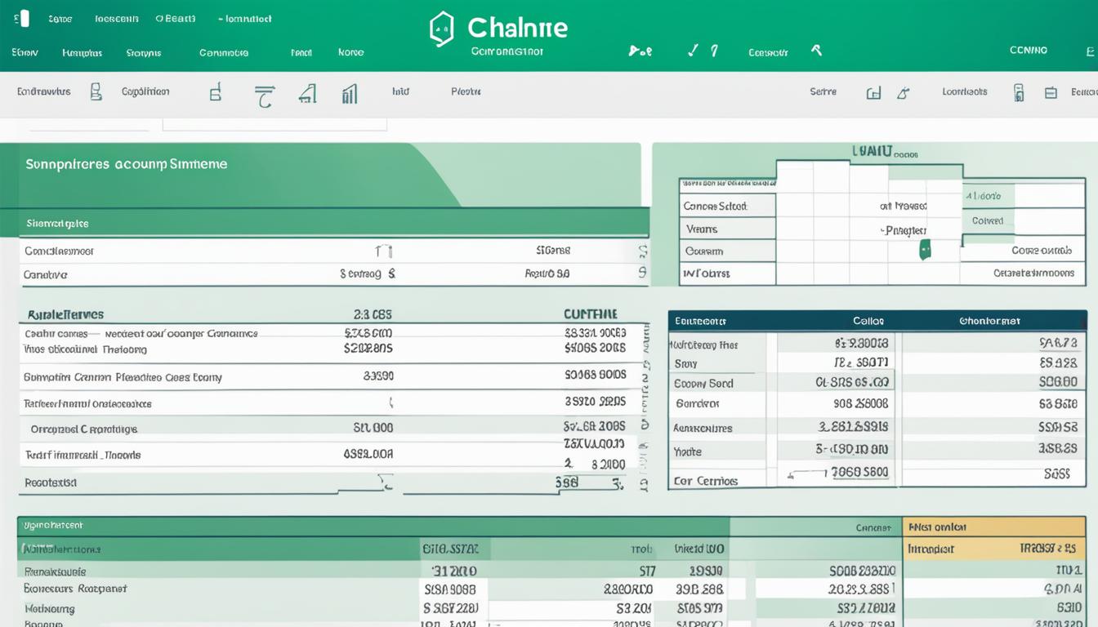Image resolution: width=1098 pixels, height=627 pixels.
Task: Toggle the checkmark icon in the green header
Action: tap(691, 50)
